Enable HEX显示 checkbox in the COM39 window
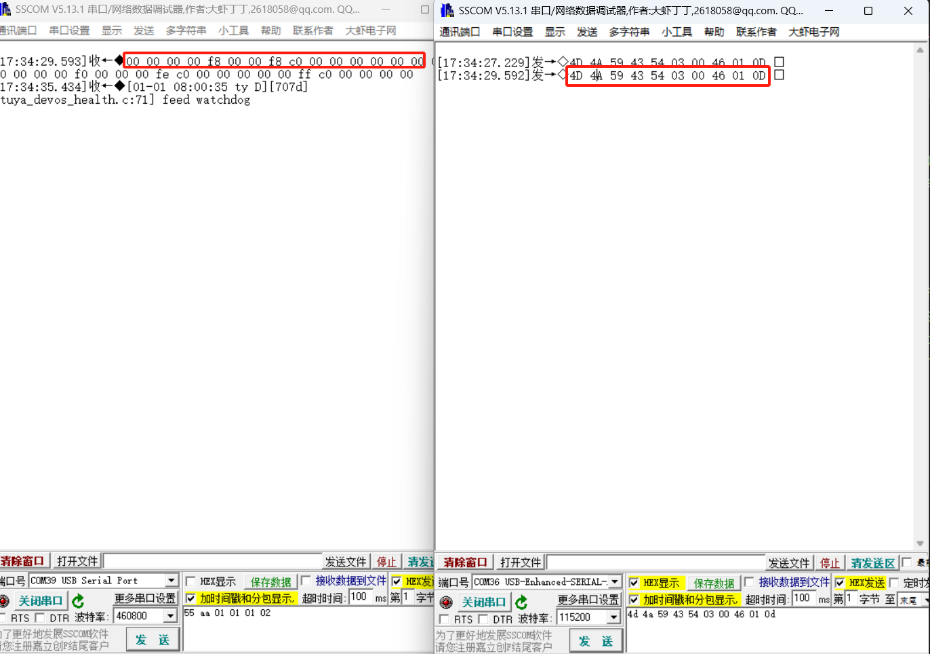 click(190, 581)
